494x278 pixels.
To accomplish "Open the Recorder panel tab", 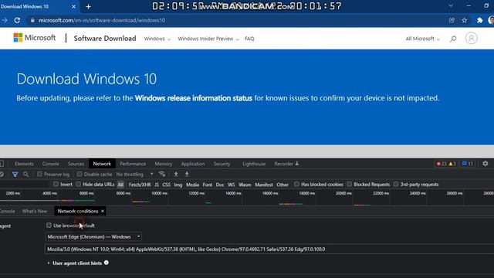I will pos(286,164).
